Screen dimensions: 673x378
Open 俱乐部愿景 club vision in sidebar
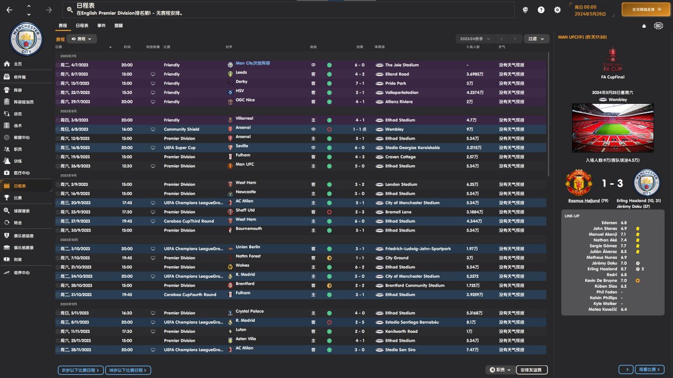(x=26, y=247)
